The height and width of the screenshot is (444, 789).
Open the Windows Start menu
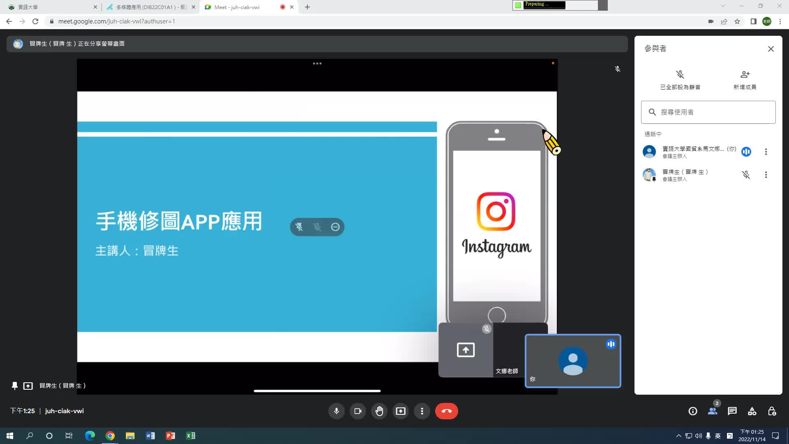(10, 436)
